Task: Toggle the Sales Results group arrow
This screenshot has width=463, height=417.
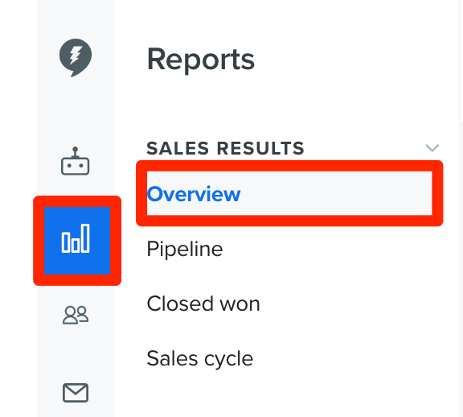Action: tap(432, 147)
